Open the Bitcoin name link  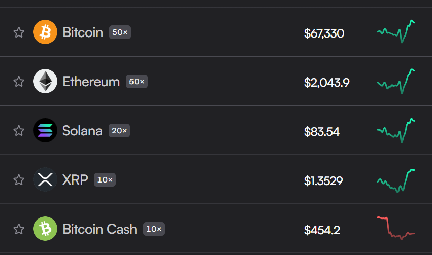83,33
